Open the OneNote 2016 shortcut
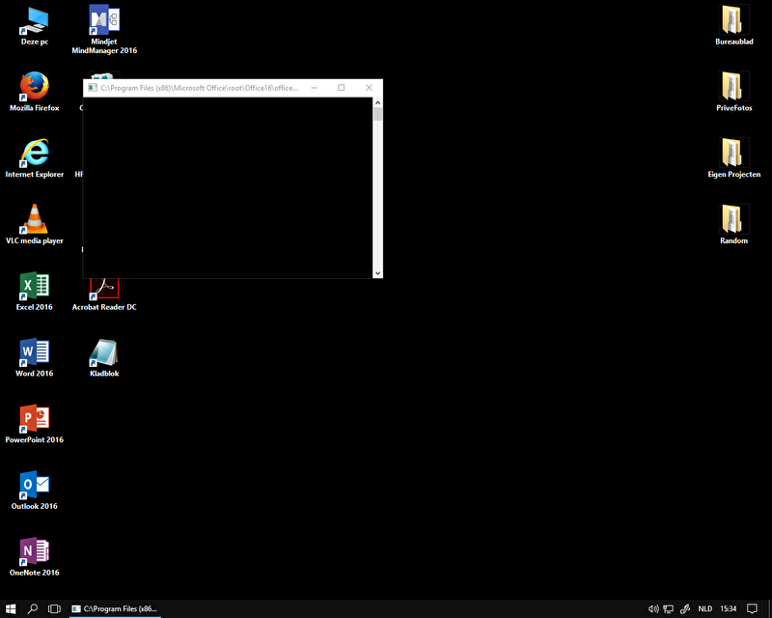The width and height of the screenshot is (772, 618). pyautogui.click(x=35, y=552)
